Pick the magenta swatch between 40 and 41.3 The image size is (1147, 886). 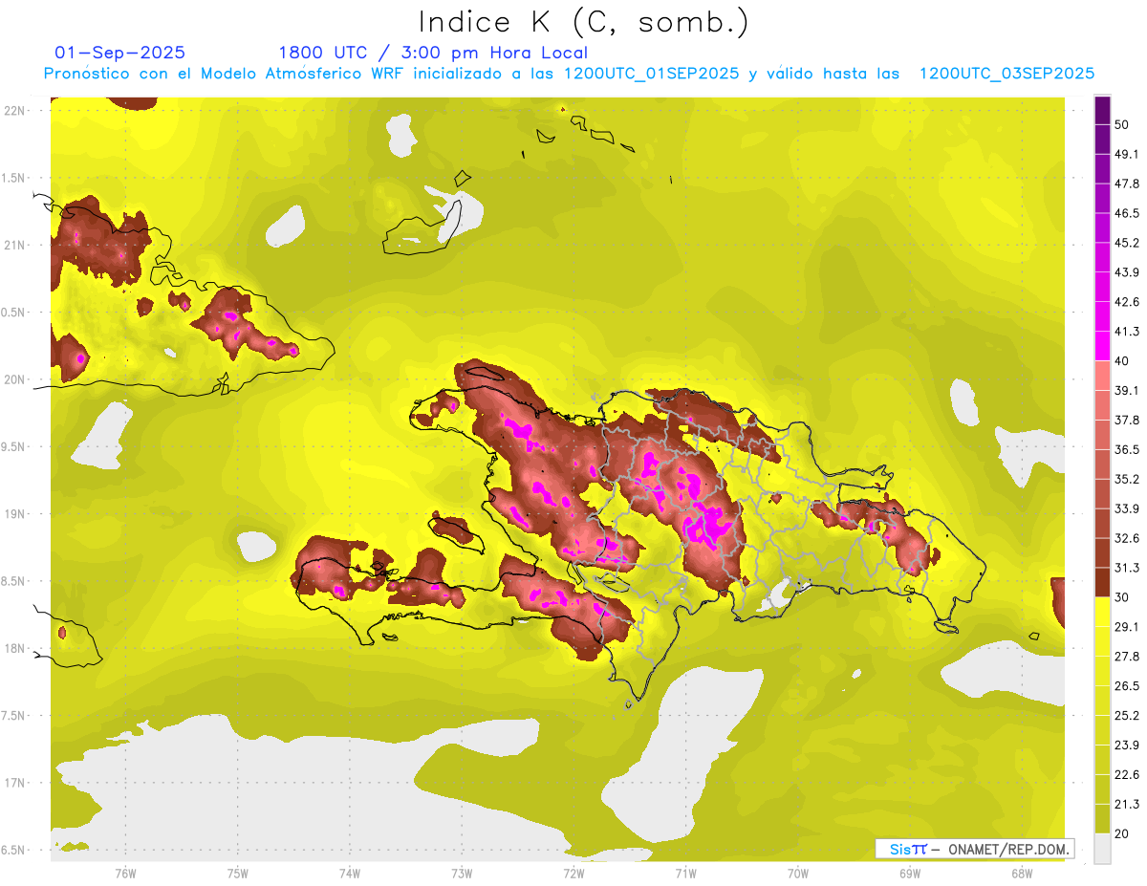[1102, 346]
